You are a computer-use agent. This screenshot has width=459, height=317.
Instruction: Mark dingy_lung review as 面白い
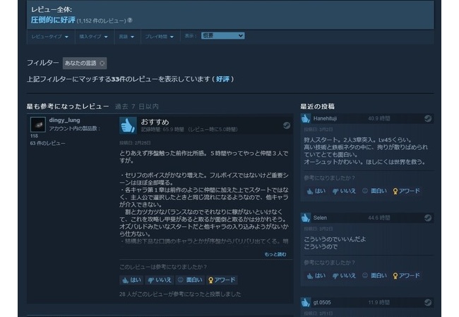pyautogui.click(x=190, y=280)
